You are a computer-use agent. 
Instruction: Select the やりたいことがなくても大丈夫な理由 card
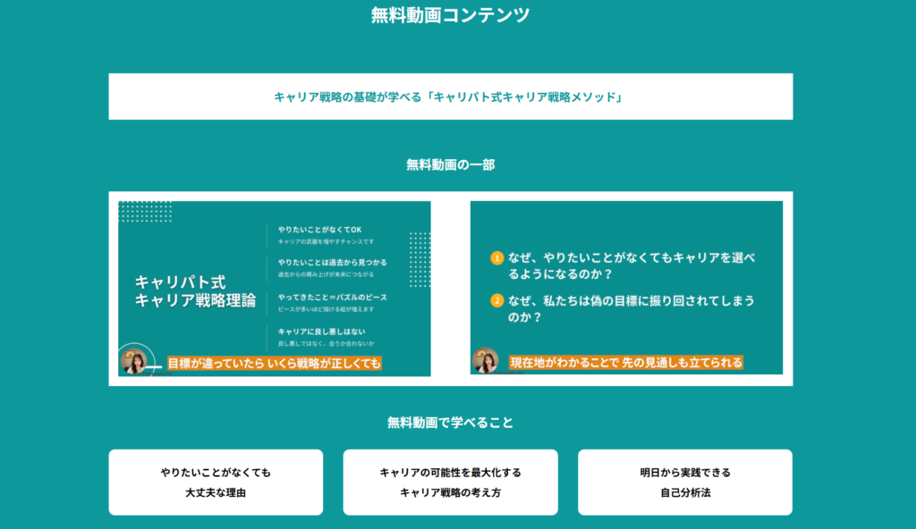tap(216, 483)
